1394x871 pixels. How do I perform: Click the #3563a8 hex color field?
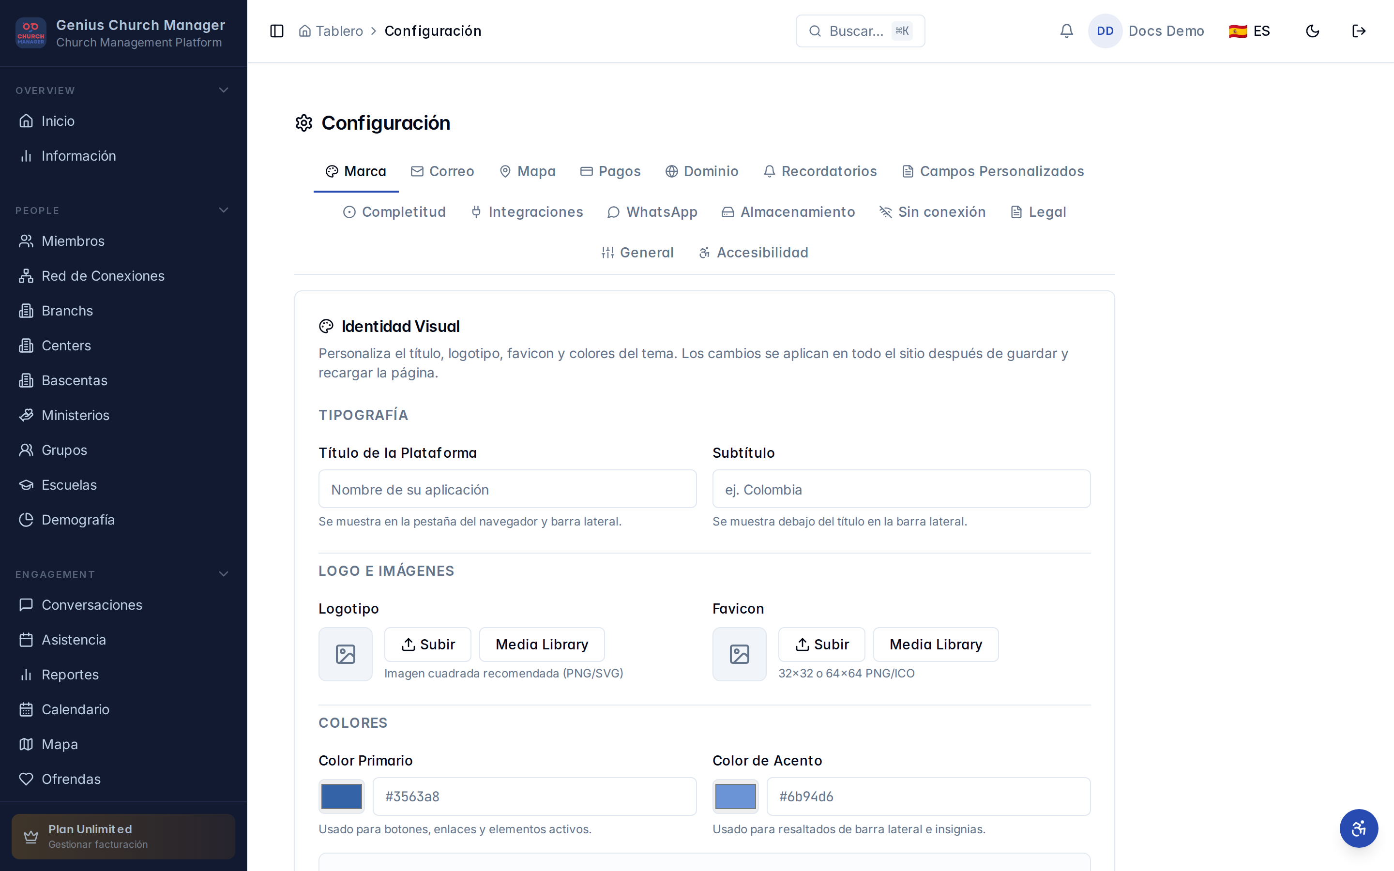click(534, 796)
